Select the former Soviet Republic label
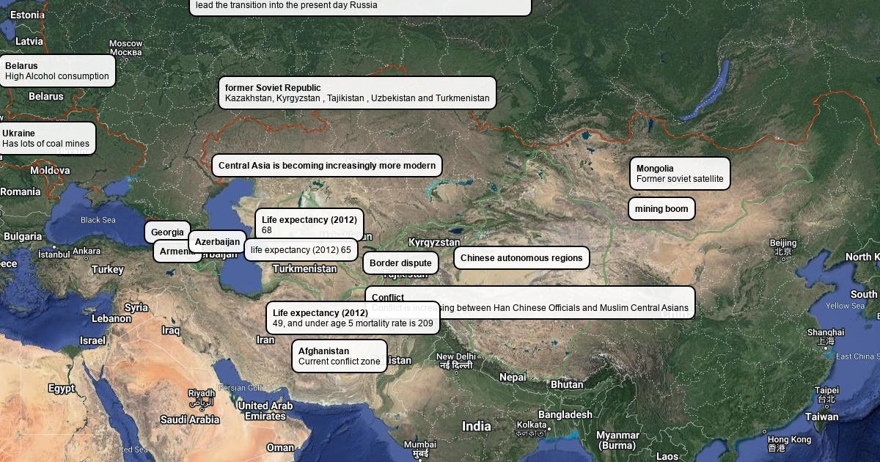 [x=357, y=93]
